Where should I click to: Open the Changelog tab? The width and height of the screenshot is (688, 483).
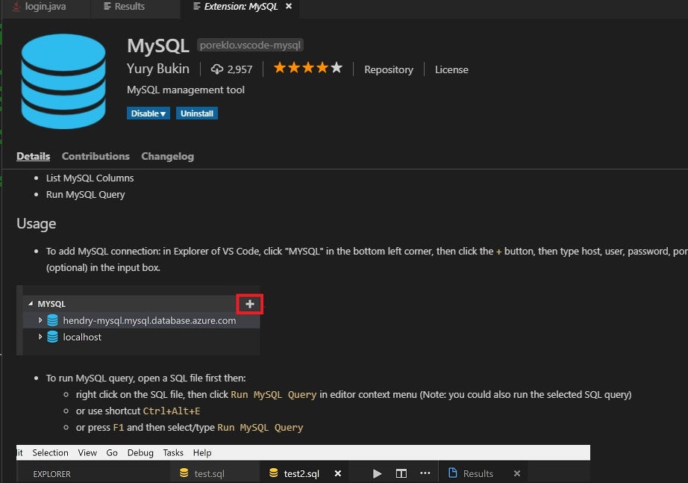click(167, 156)
